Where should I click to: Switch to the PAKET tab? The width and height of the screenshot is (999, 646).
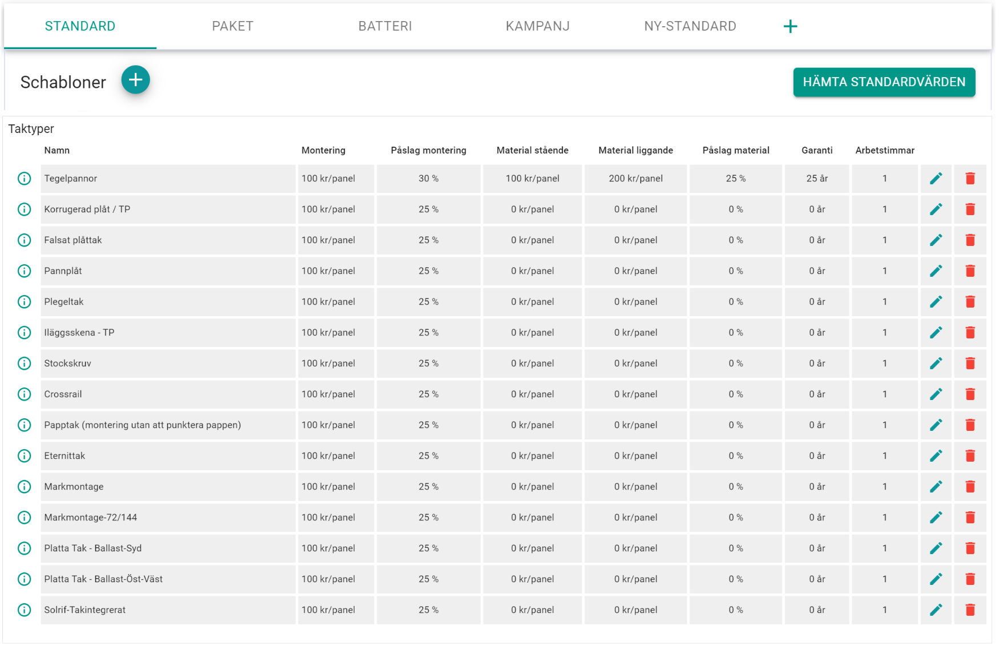tap(232, 26)
